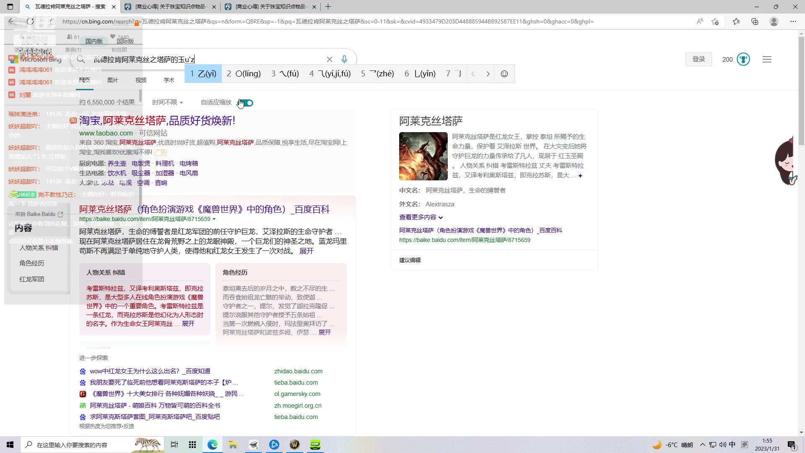Open the 时间不限 time filter dropdown
Viewport: 805px width, 453px height.
pos(167,102)
